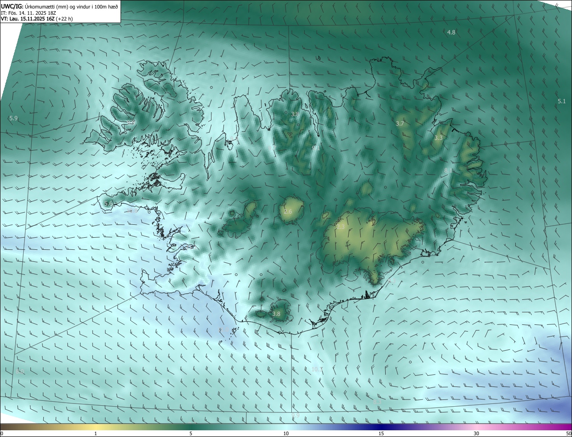Click the colour scale tick labelled 5

[x=191, y=434]
